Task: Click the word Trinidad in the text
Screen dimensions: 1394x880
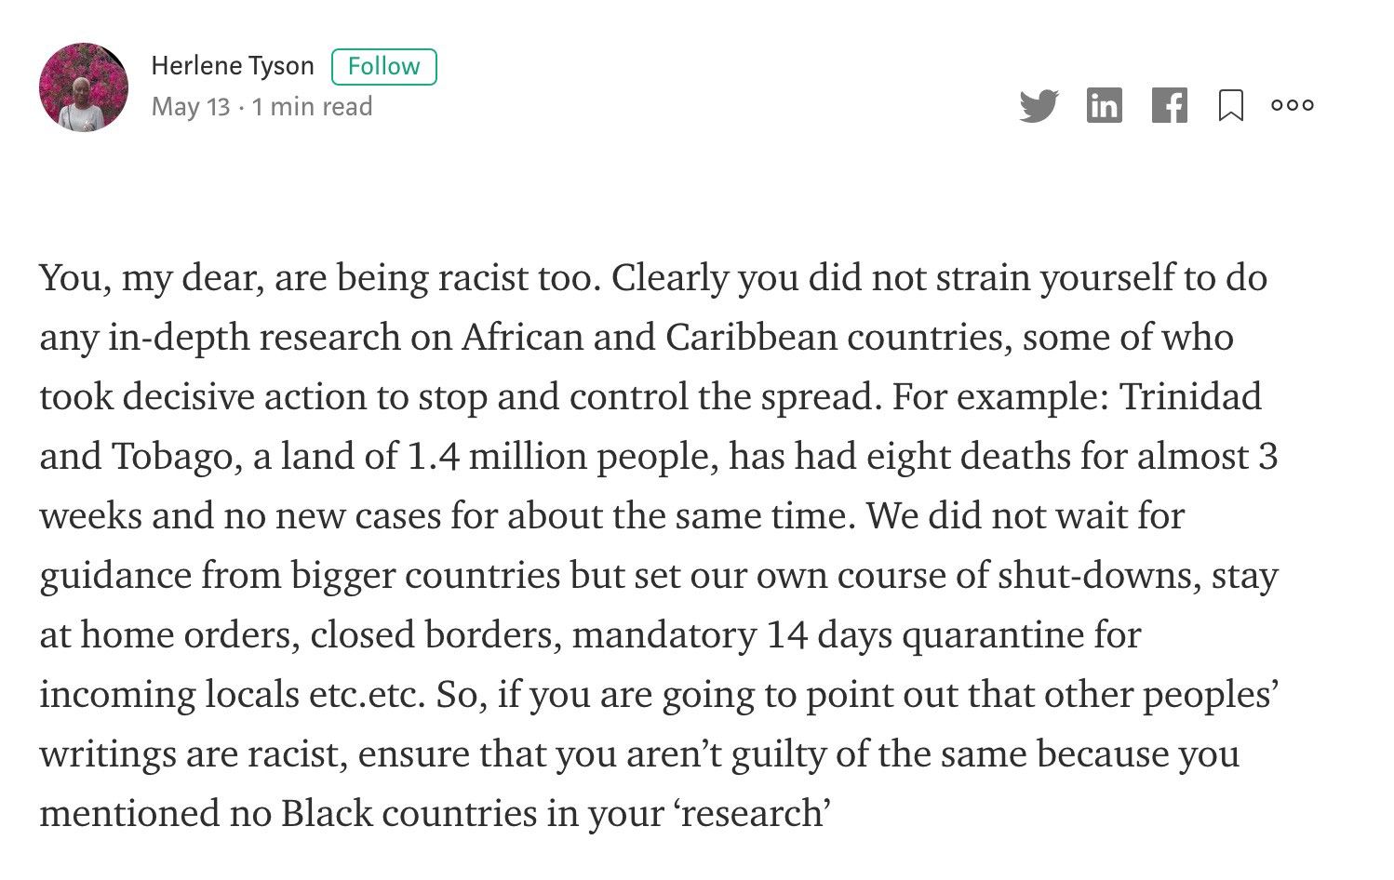Action: [1190, 397]
